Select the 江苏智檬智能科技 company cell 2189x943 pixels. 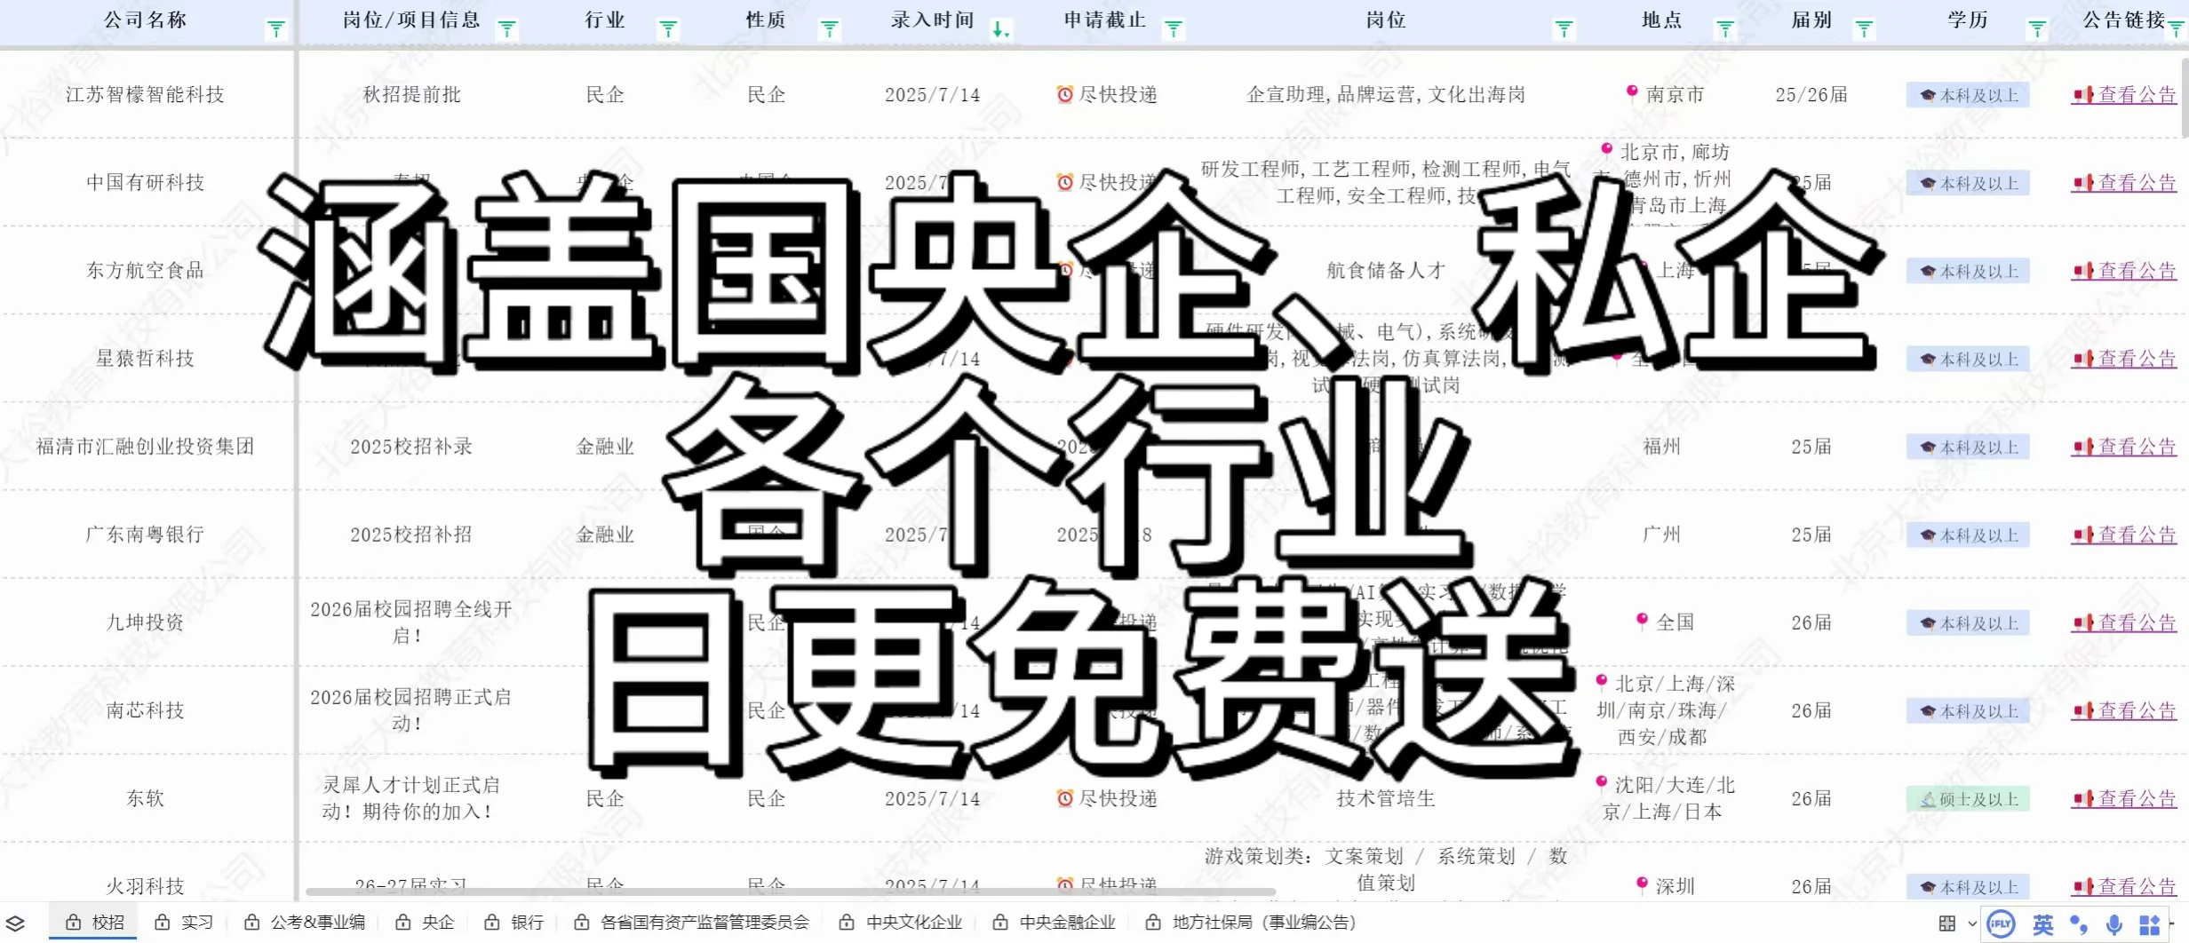point(145,94)
